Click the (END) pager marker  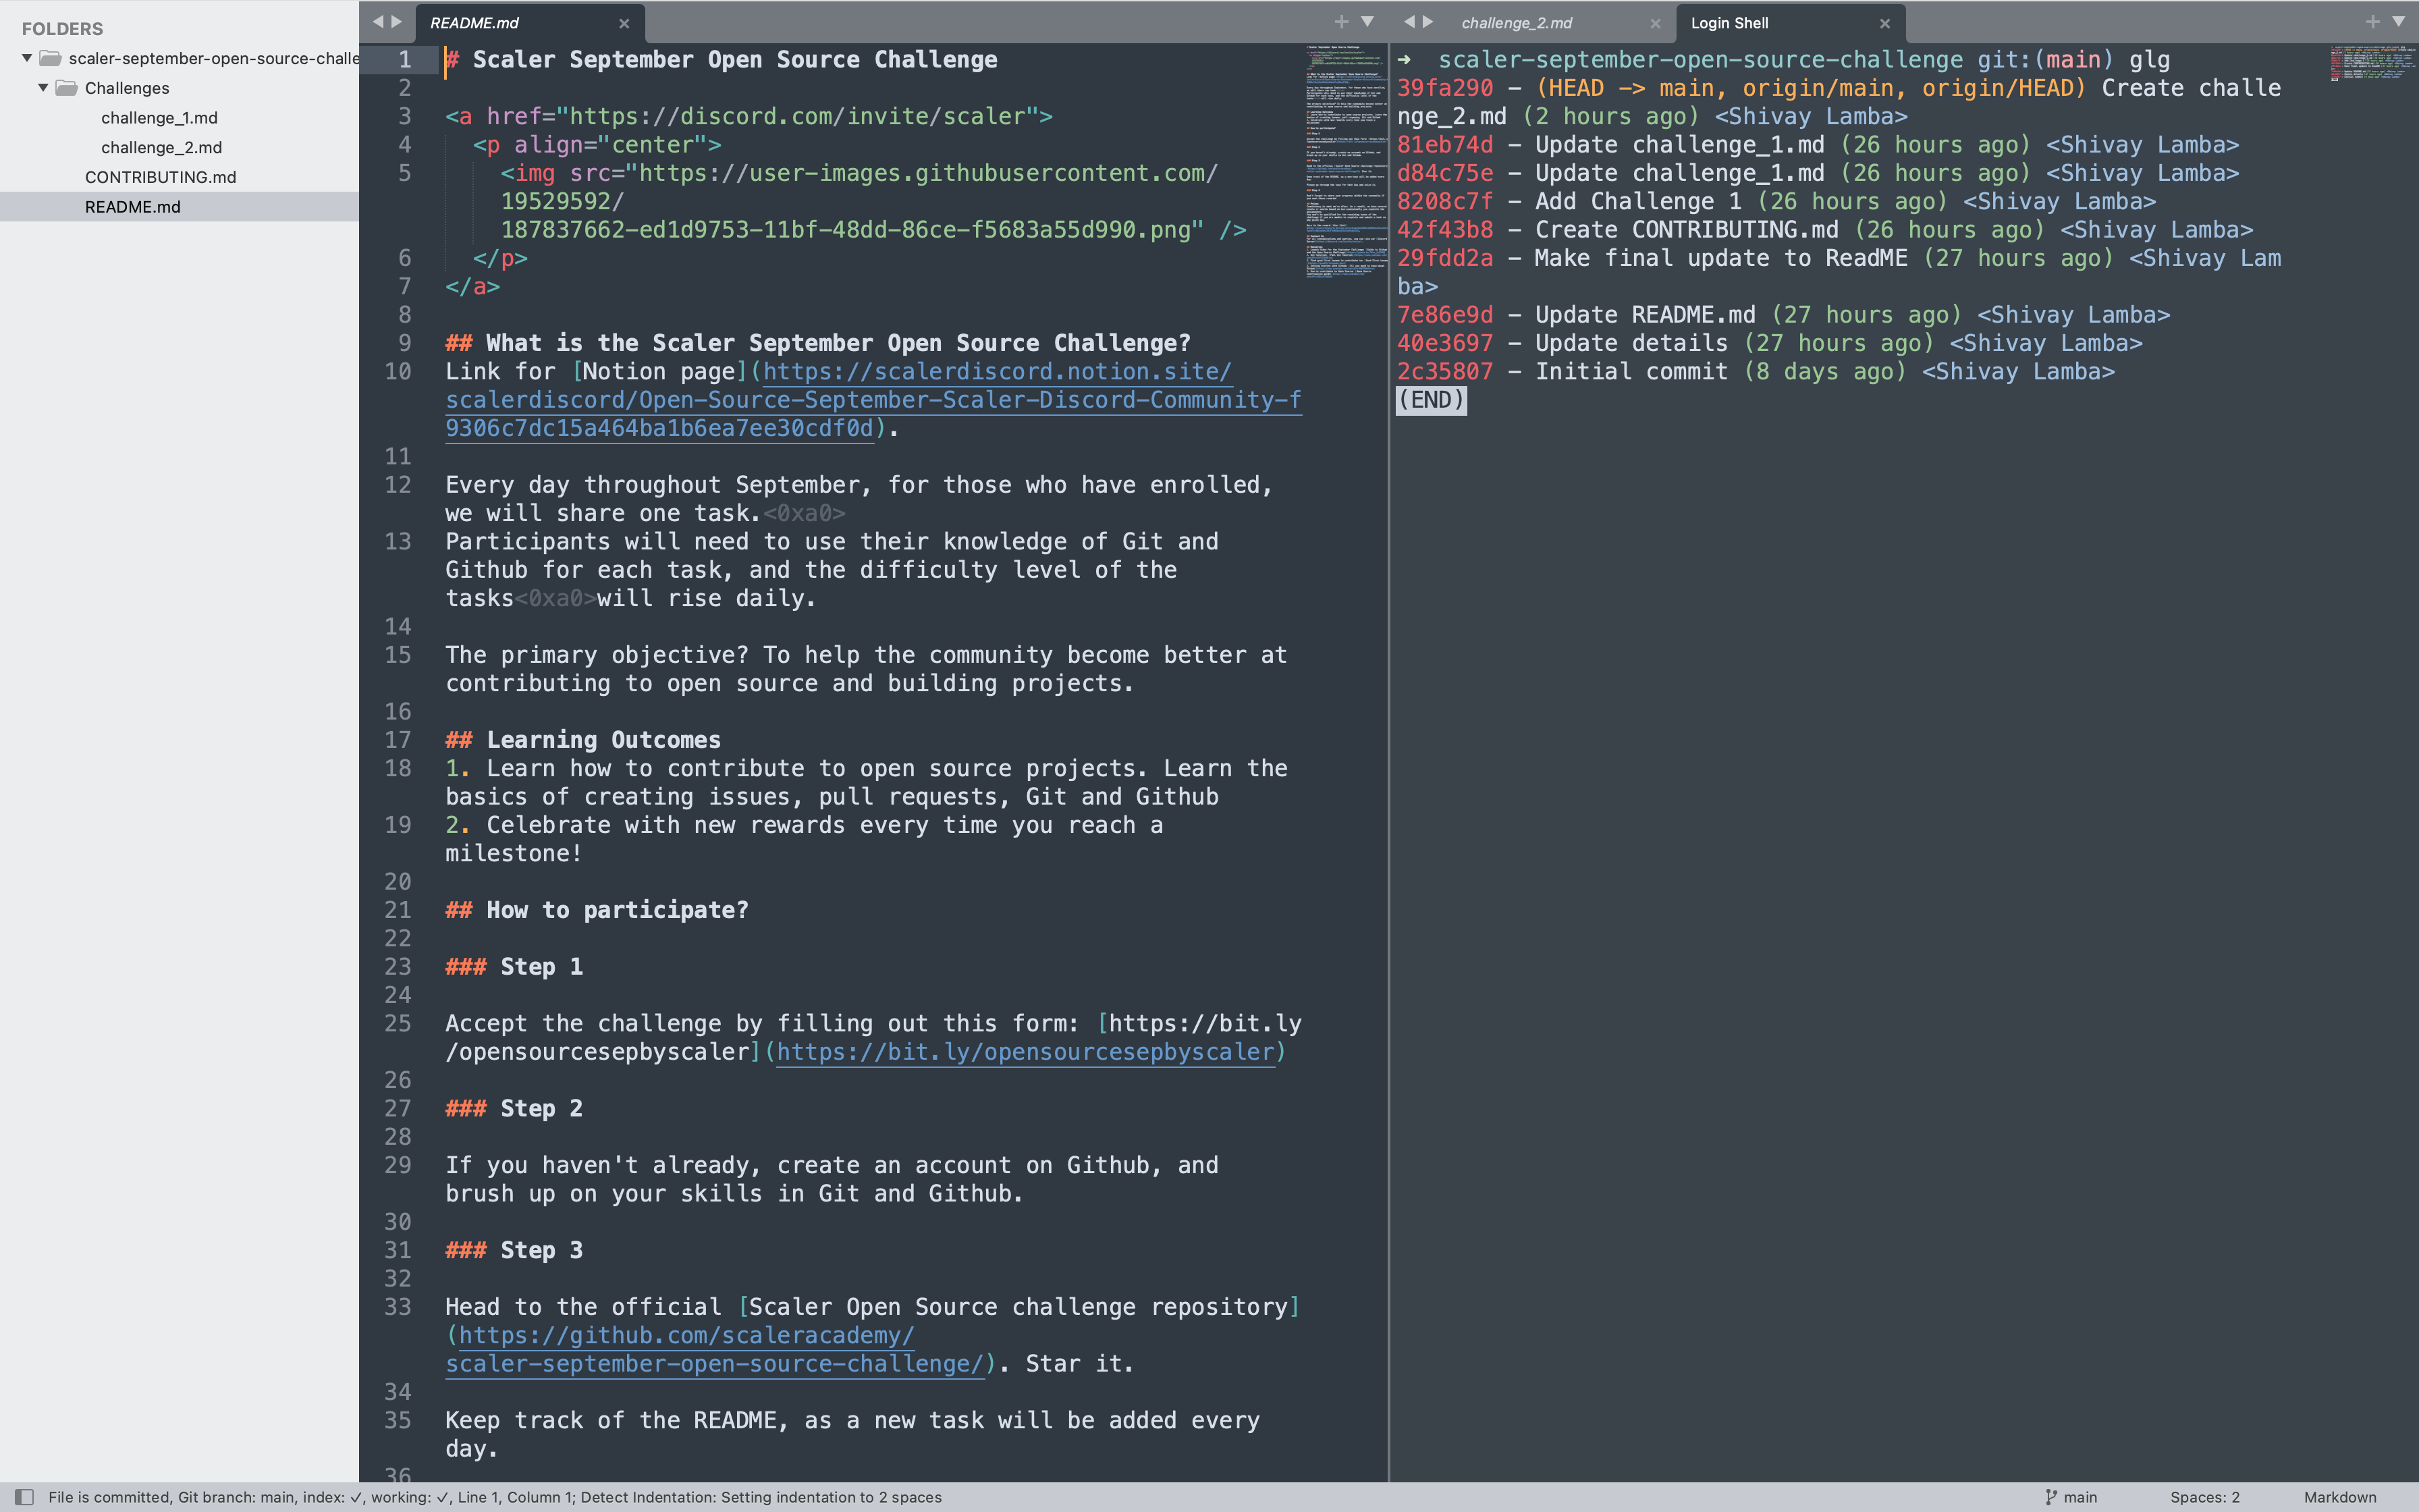pos(1432,400)
